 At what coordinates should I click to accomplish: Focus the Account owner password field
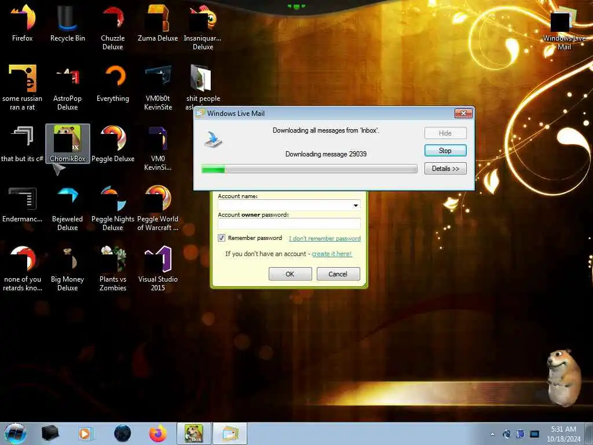point(289,223)
